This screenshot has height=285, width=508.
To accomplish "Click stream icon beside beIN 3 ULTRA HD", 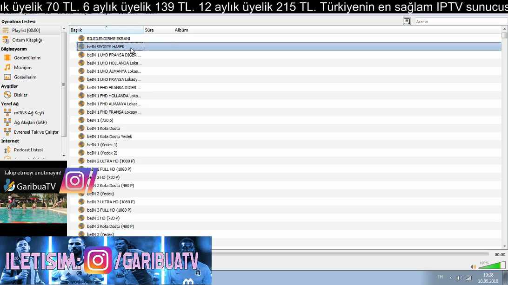I will click(81, 202).
